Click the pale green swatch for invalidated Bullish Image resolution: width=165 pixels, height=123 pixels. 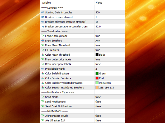(x=97, y=83)
